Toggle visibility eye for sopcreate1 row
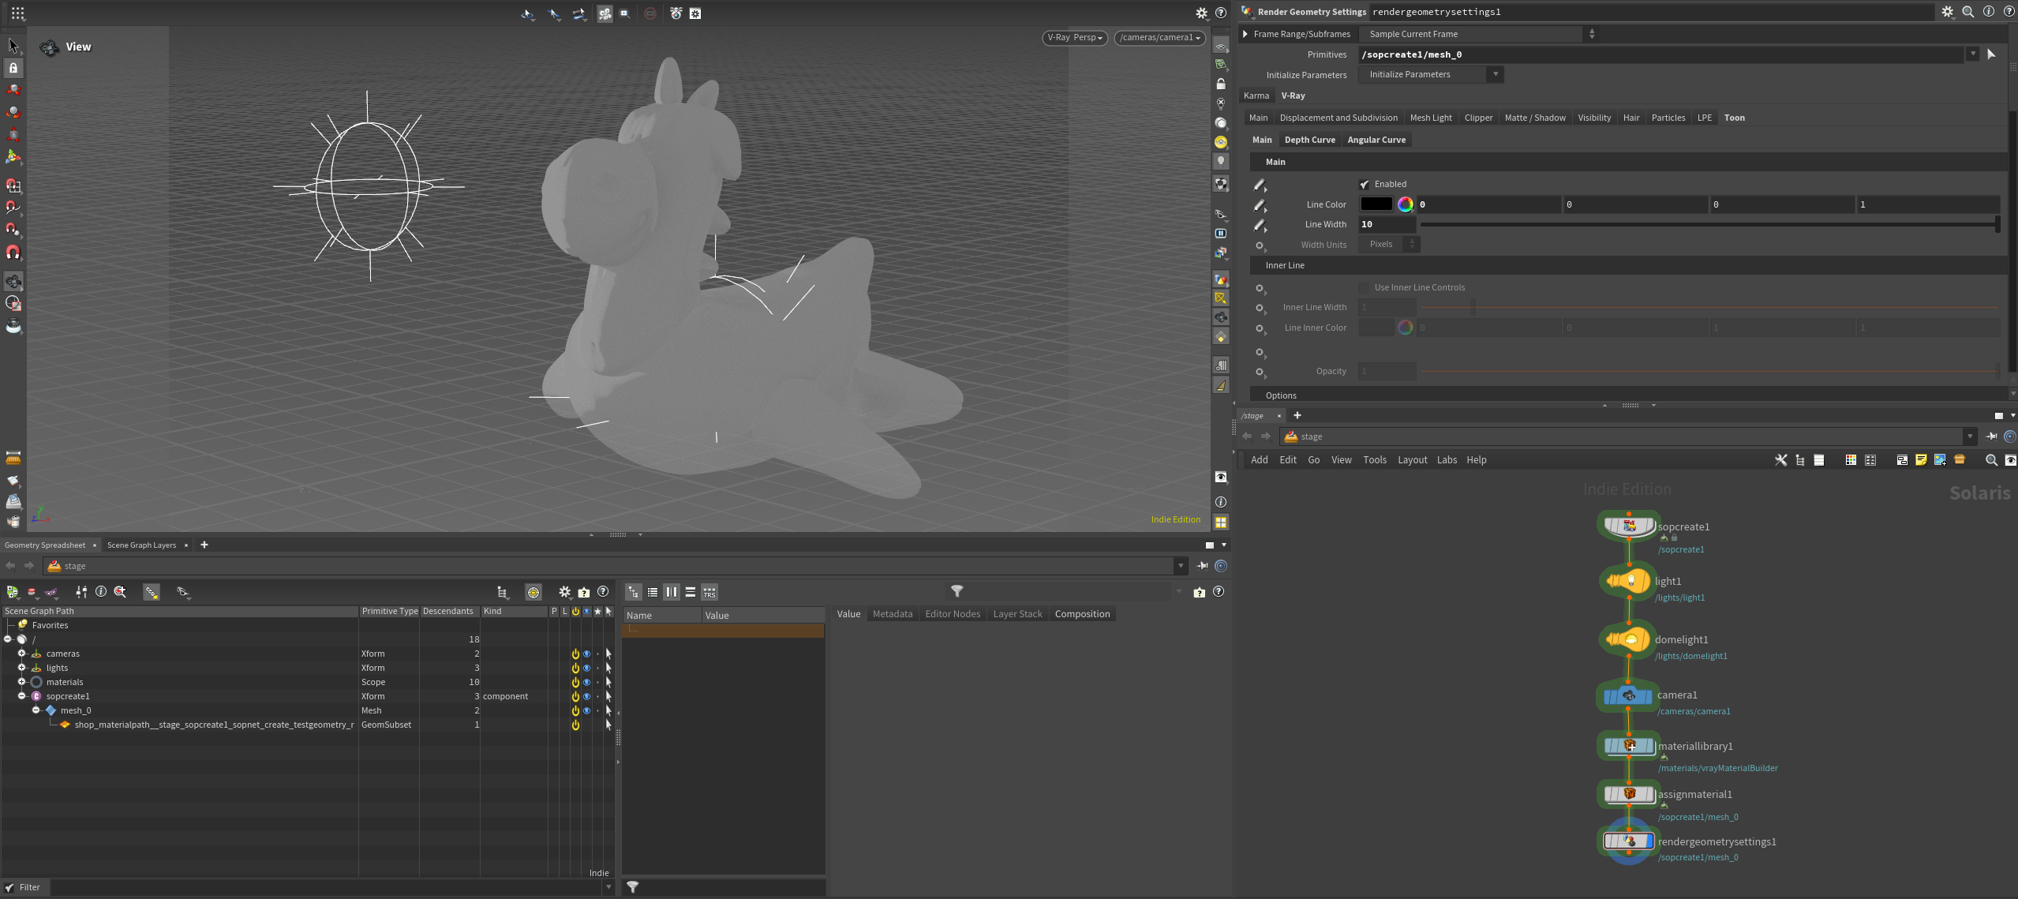This screenshot has height=899, width=2018. [586, 696]
